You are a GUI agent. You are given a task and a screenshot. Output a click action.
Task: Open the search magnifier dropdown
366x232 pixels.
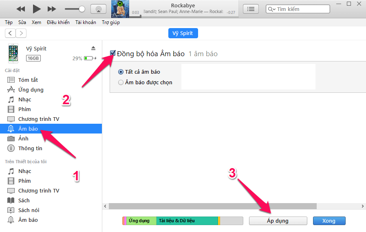(271, 9)
